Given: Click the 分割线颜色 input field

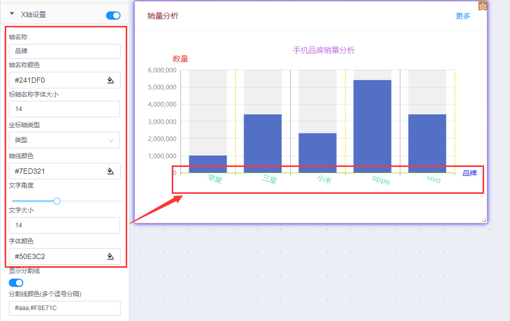Looking at the screenshot, I should pos(65,308).
